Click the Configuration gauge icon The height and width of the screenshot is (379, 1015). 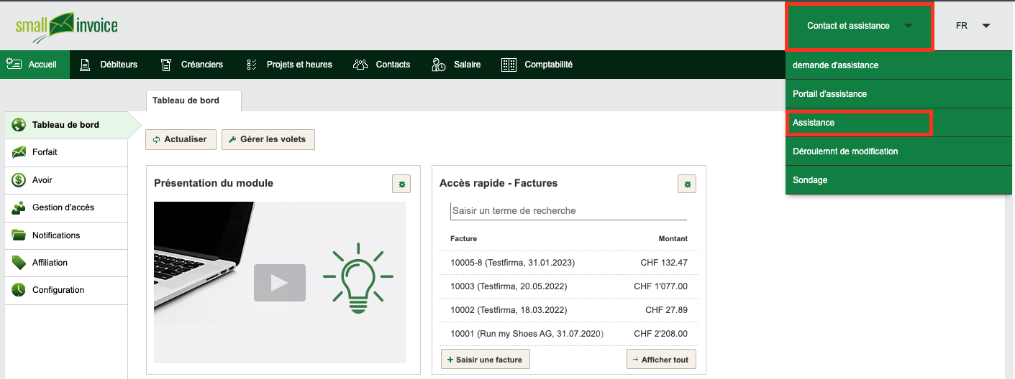[19, 290]
